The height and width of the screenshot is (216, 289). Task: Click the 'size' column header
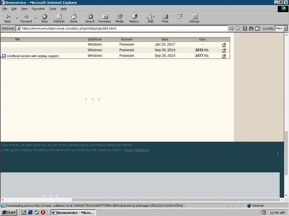coord(202,39)
